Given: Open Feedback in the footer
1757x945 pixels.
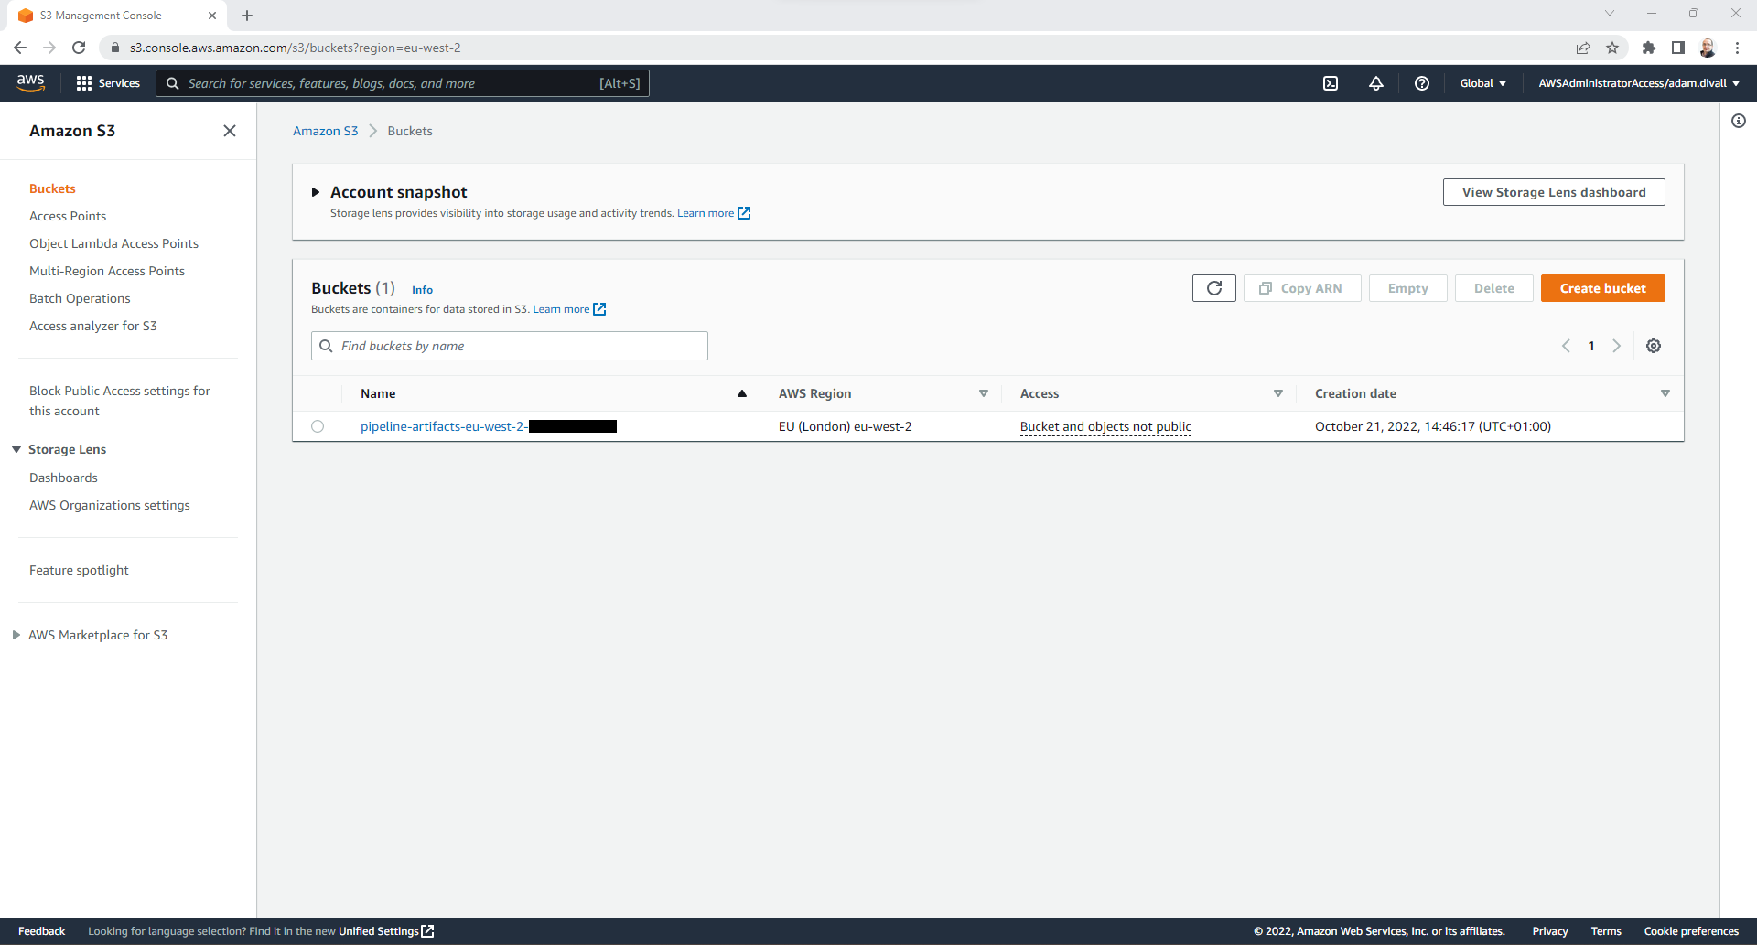Looking at the screenshot, I should (x=41, y=931).
